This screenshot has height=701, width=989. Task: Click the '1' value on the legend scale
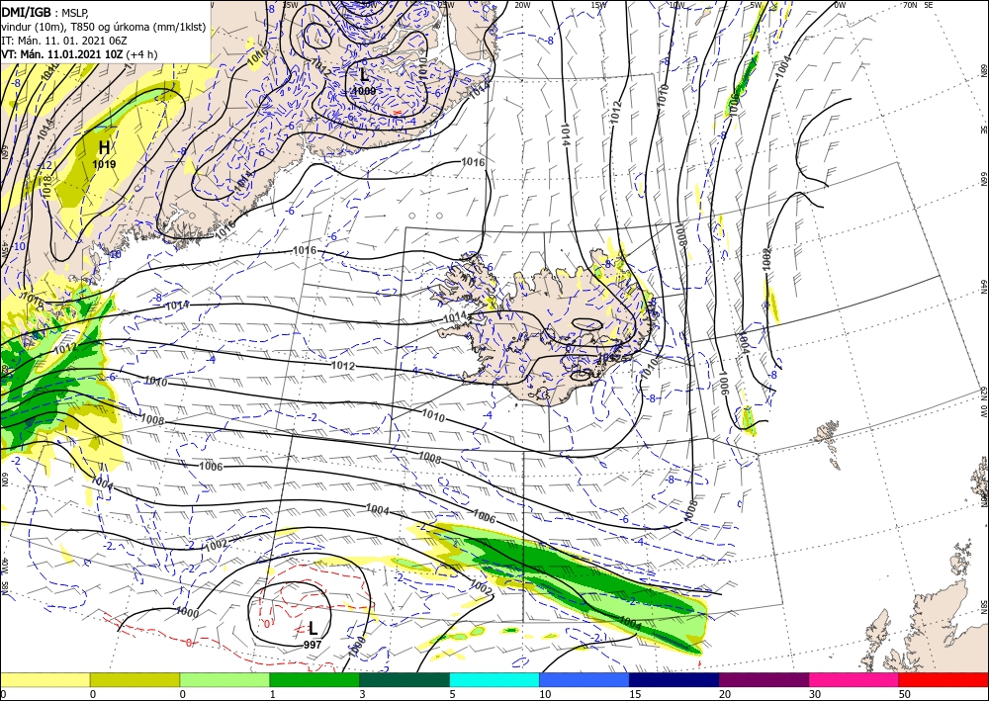273,694
